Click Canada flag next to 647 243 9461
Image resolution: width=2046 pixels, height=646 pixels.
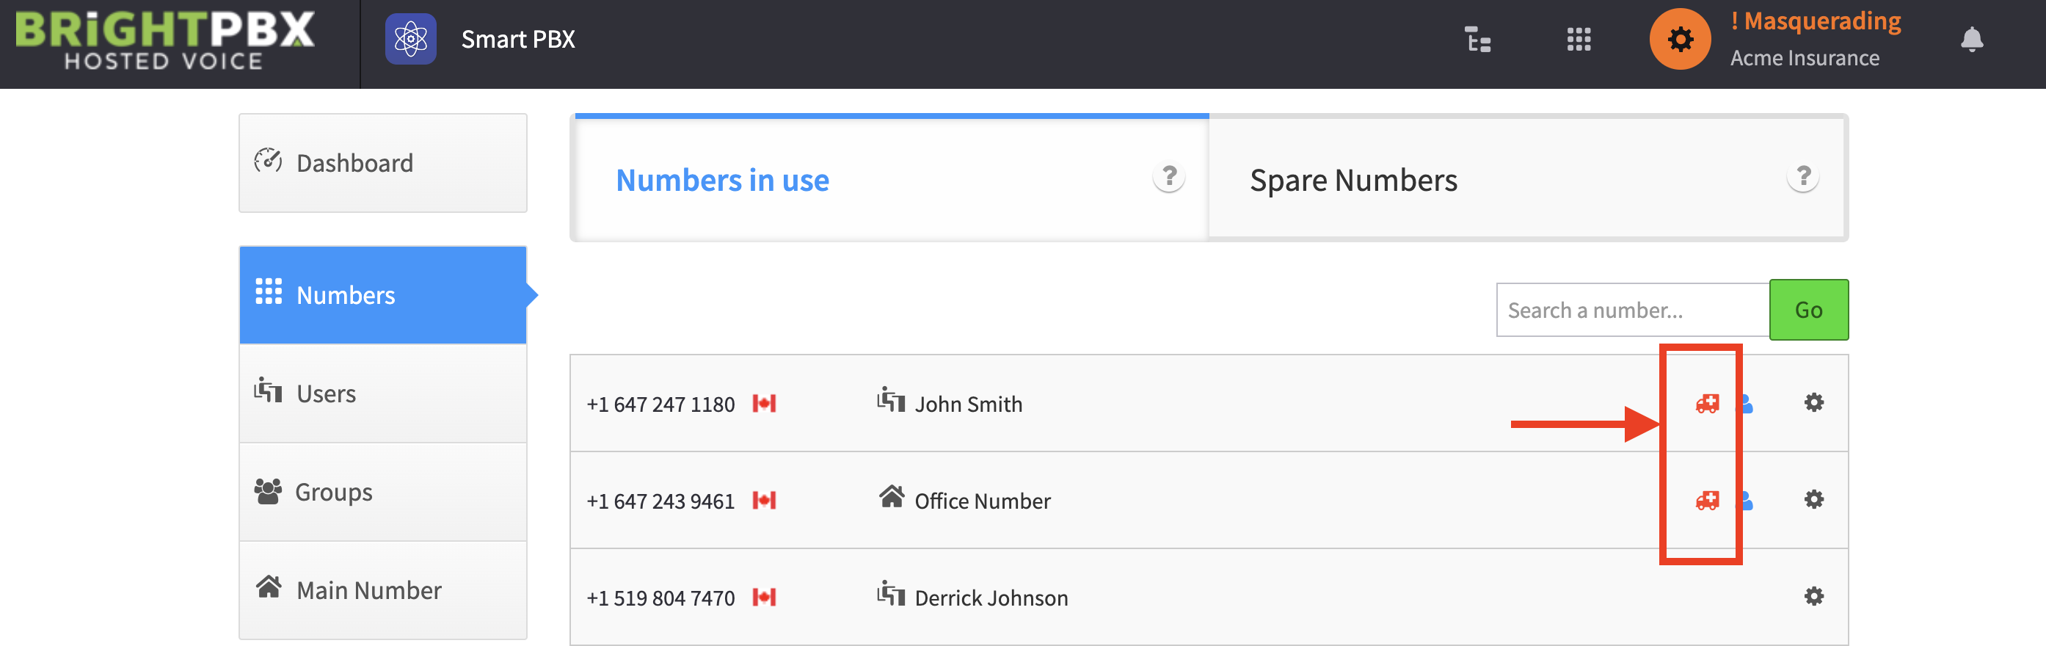764,501
